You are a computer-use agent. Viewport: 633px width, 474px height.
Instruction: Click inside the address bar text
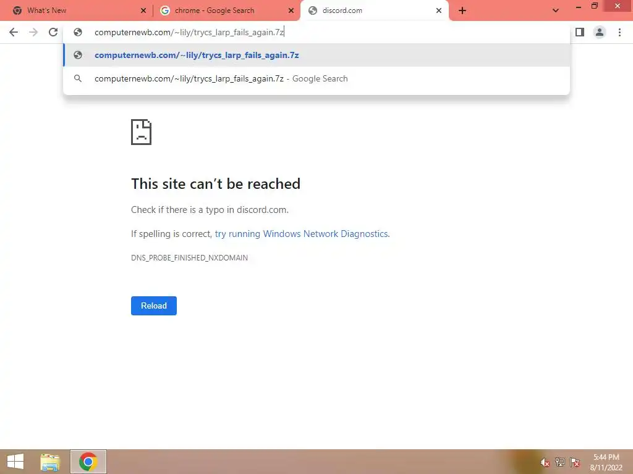[189, 32]
